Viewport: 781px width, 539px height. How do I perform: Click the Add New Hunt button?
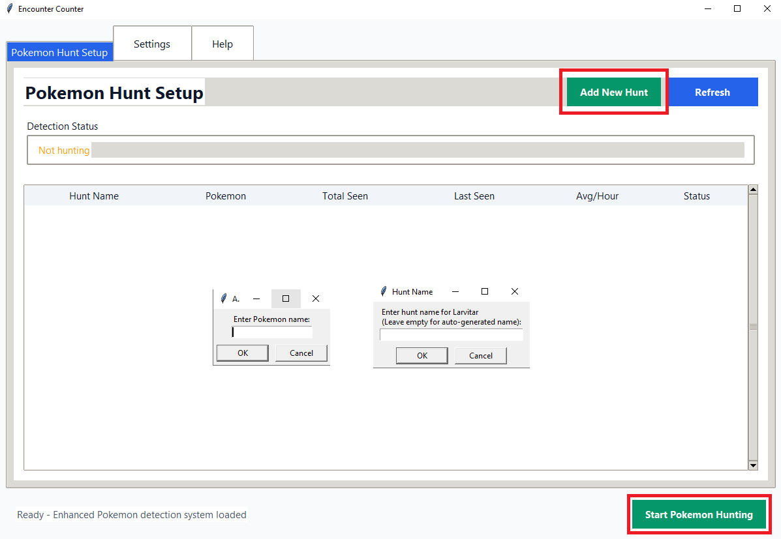[x=613, y=92]
